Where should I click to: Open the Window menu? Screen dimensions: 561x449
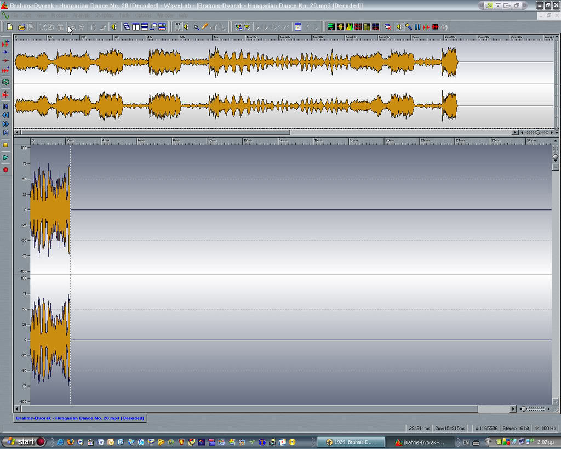164,15
